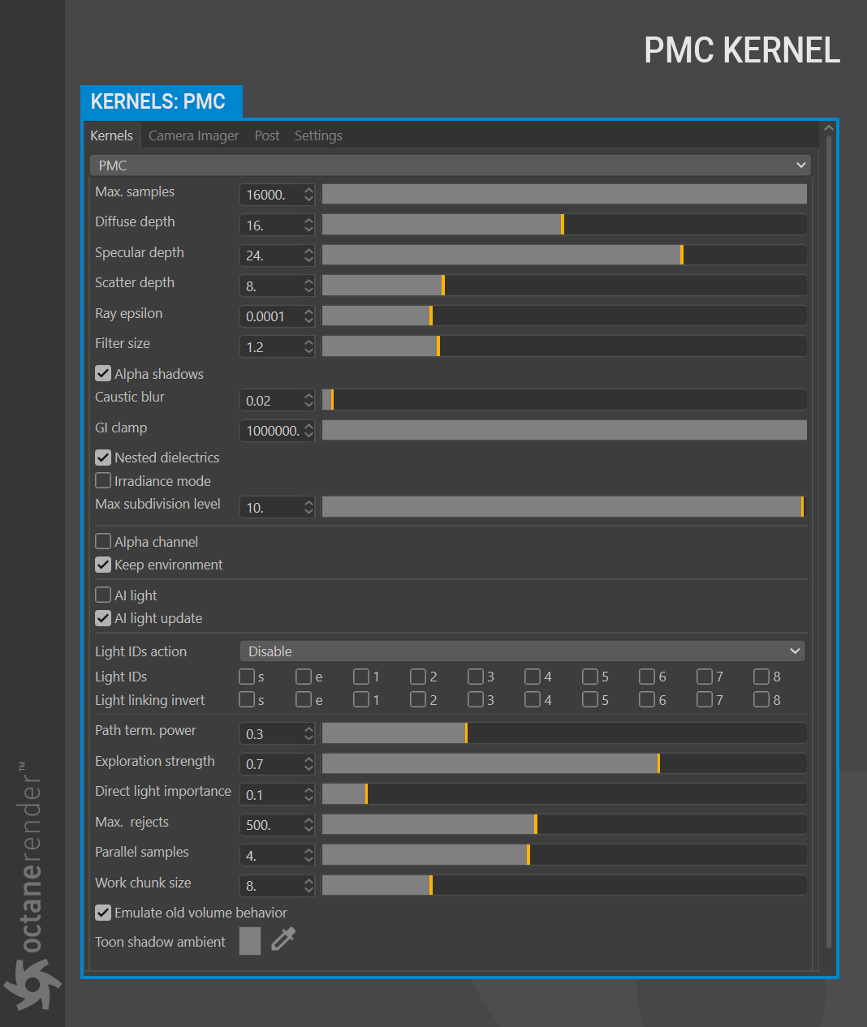Uncheck Keep environment
Viewport: 867px width, 1027px height.
pos(103,565)
